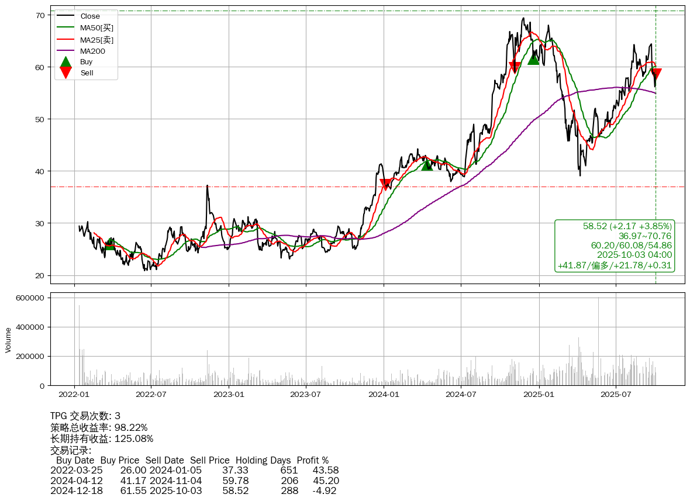
Task: Click the 策略总收益率 98.22% text
Action: tap(99, 427)
